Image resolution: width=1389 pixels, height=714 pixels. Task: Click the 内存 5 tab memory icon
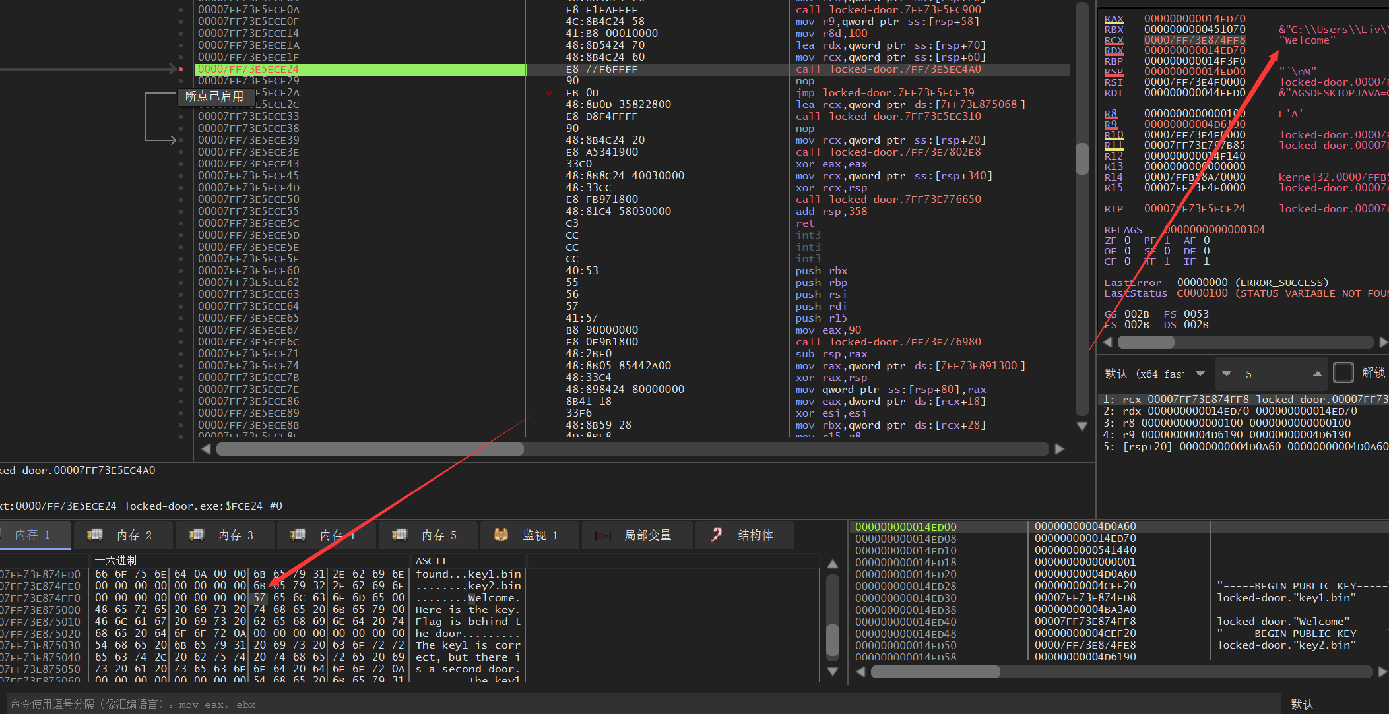399,535
